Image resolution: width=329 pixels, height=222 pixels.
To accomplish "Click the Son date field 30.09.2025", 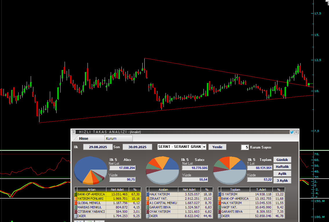I will [137, 147].
